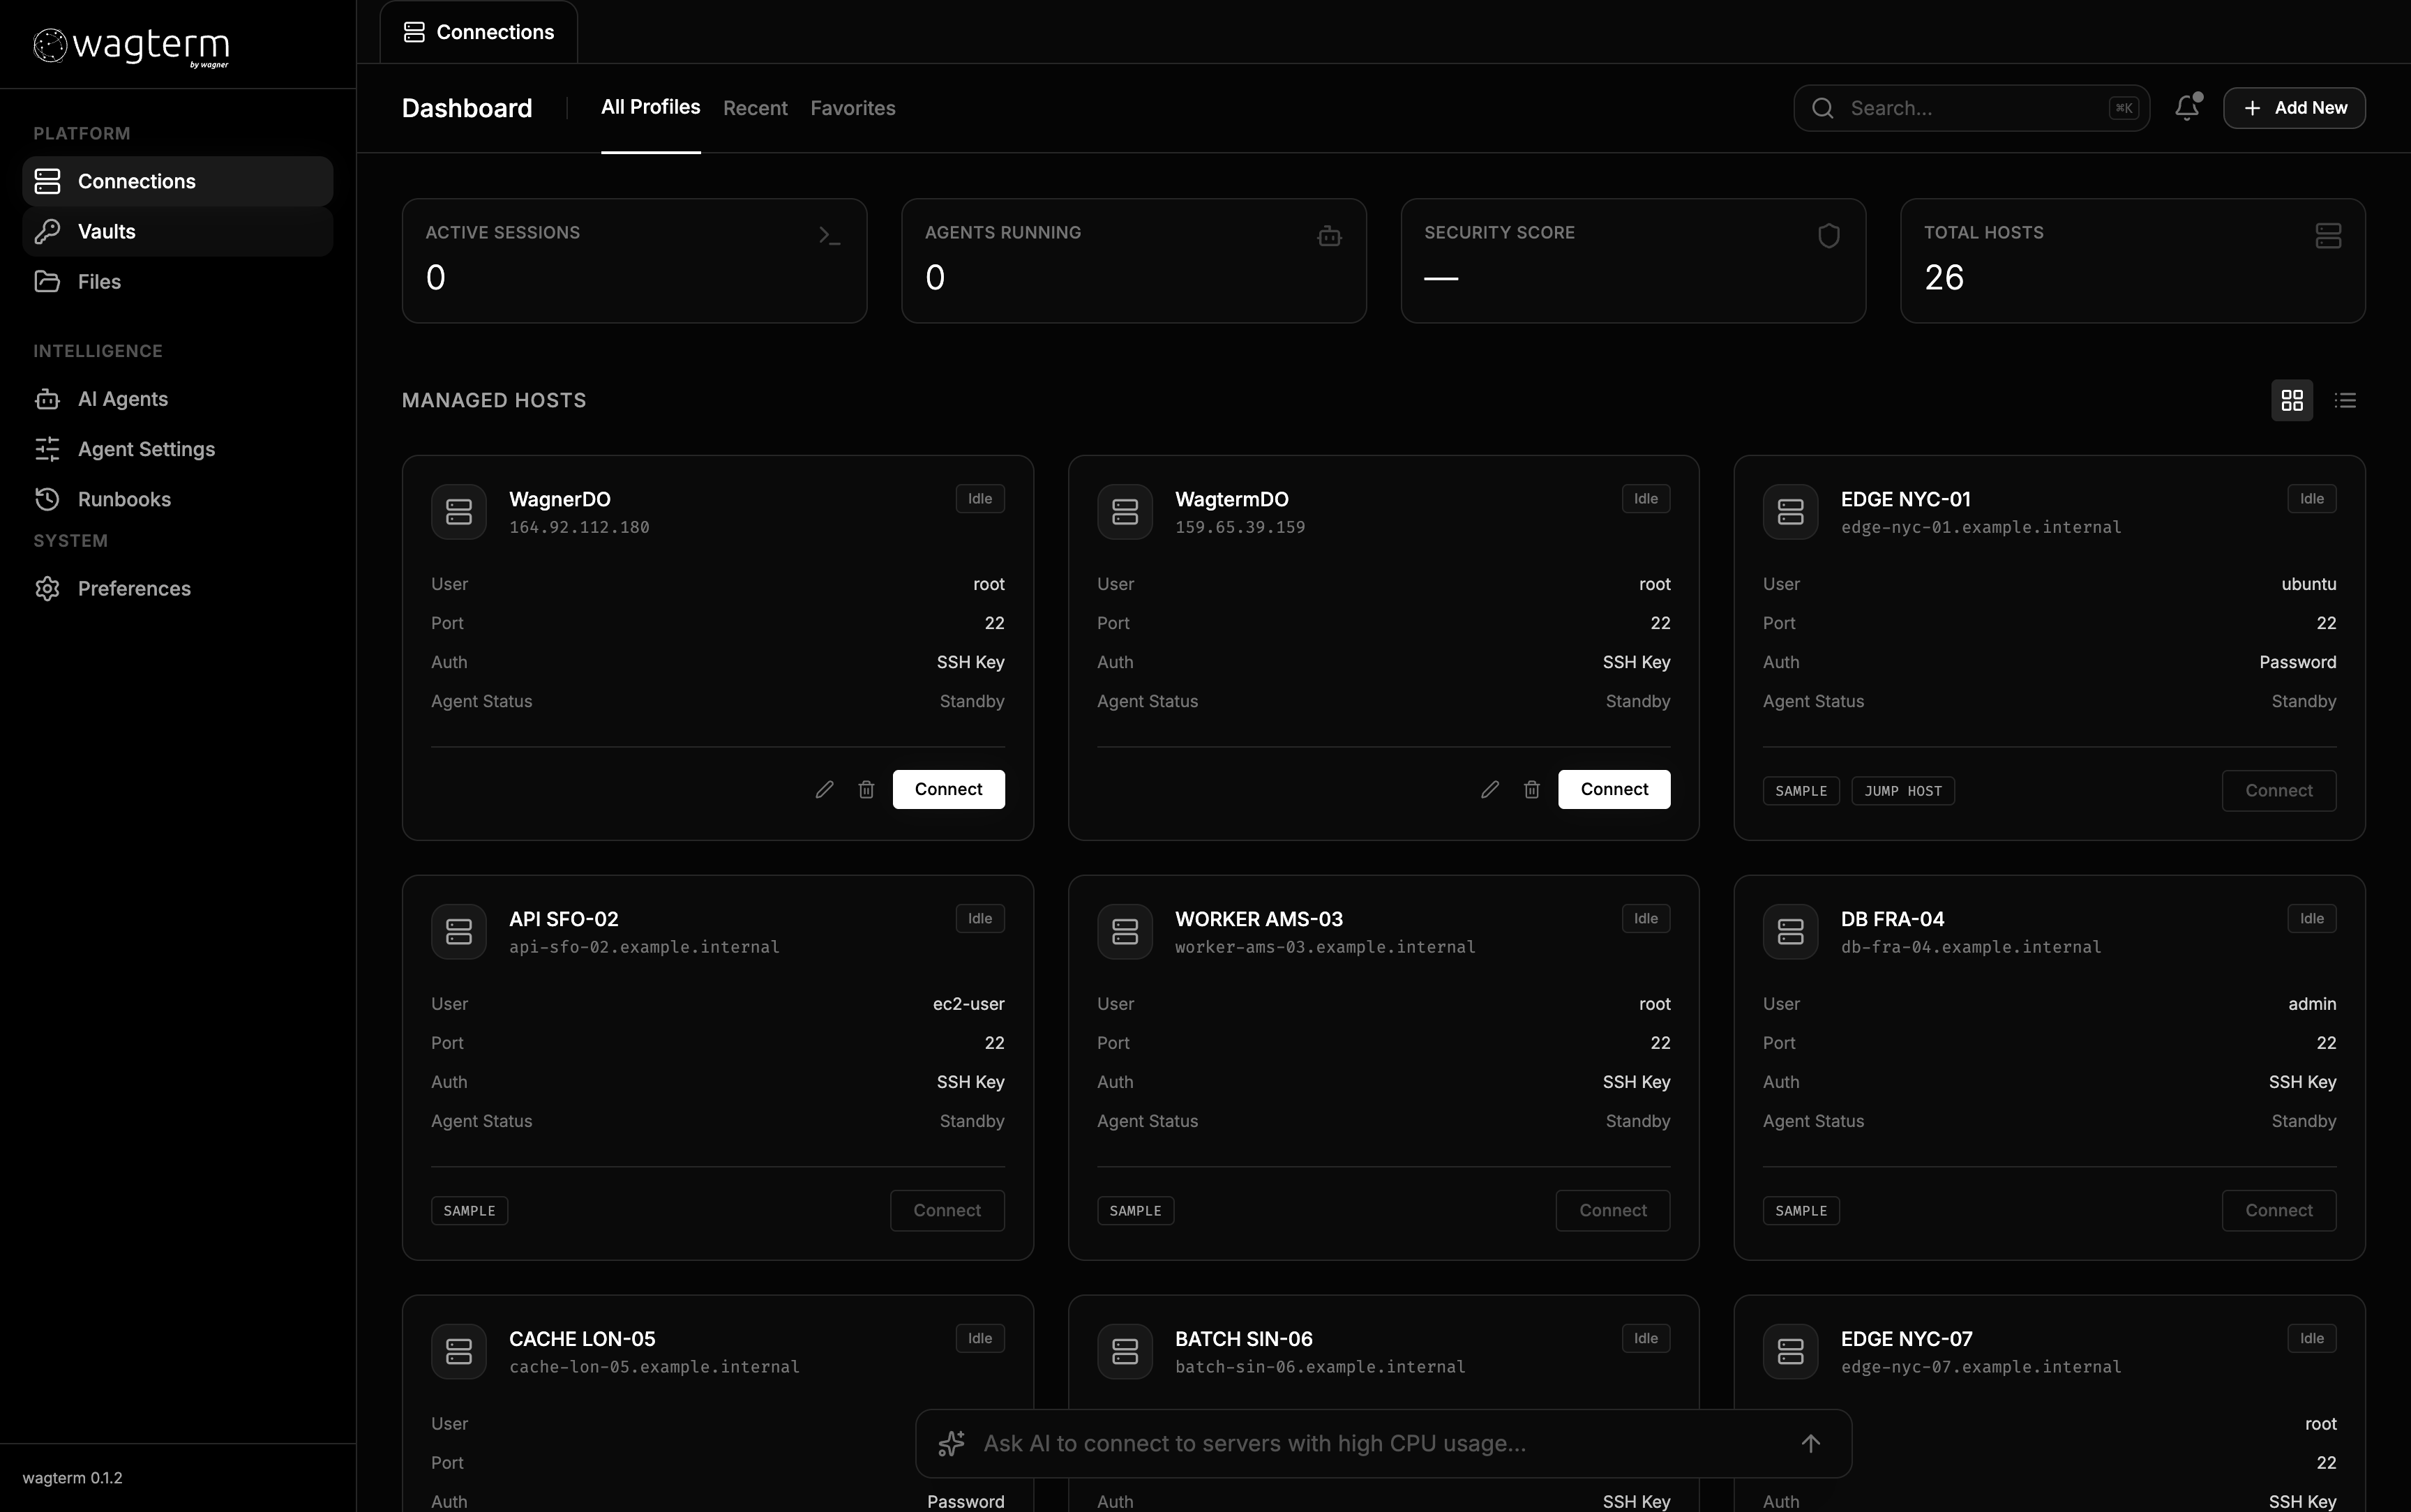The height and width of the screenshot is (1512, 2411).
Task: Delete the WagtermDO host via the trash icon
Action: pyautogui.click(x=1531, y=789)
